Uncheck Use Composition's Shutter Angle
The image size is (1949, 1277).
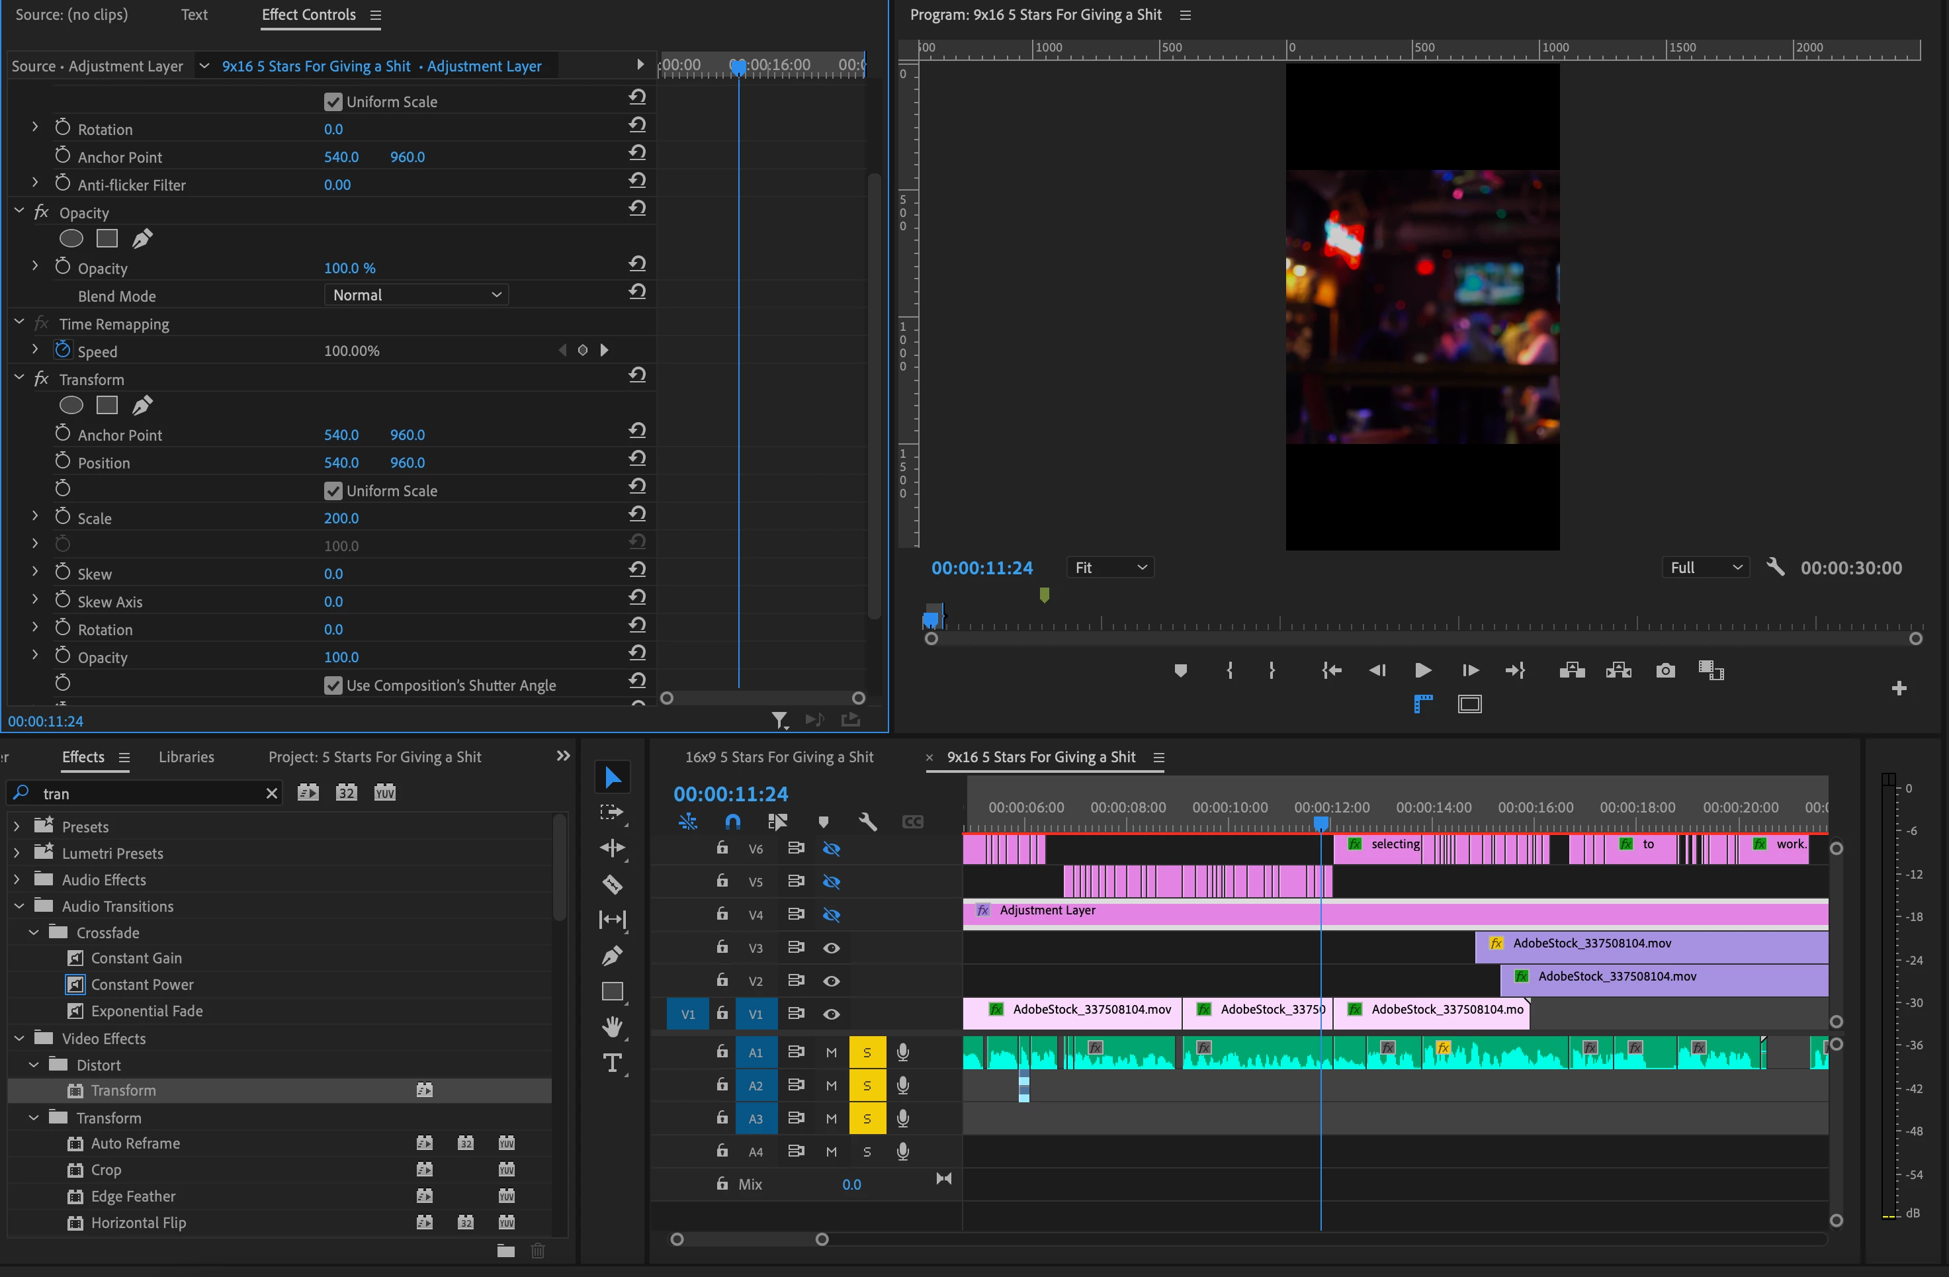[x=333, y=685]
